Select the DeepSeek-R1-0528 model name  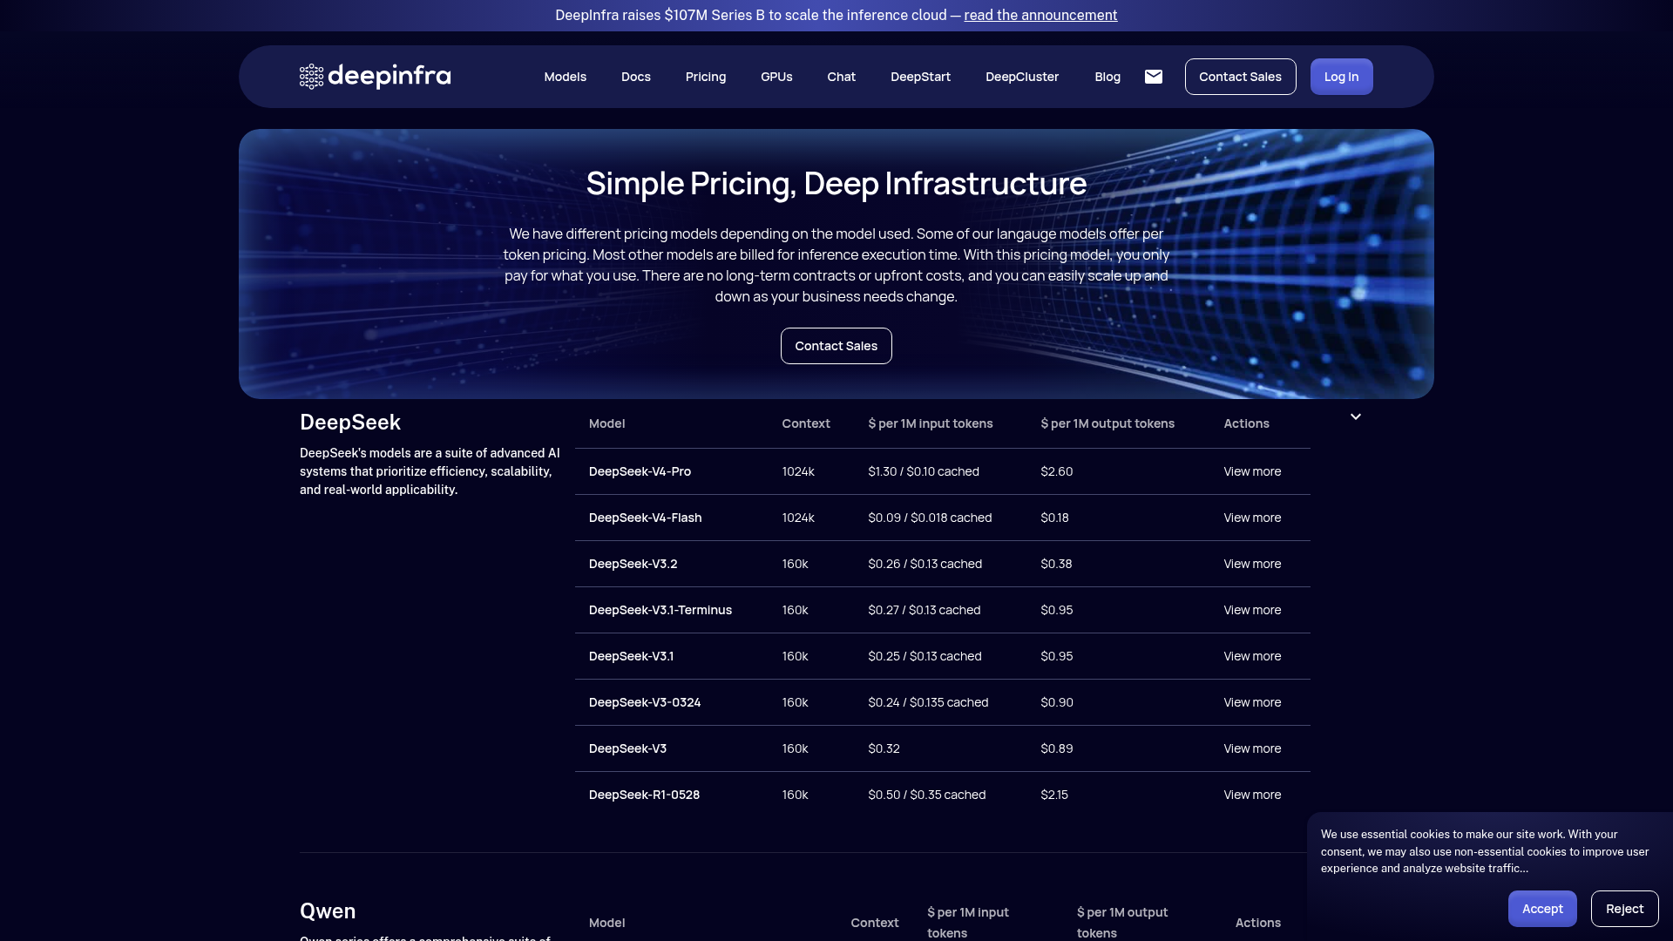click(644, 795)
